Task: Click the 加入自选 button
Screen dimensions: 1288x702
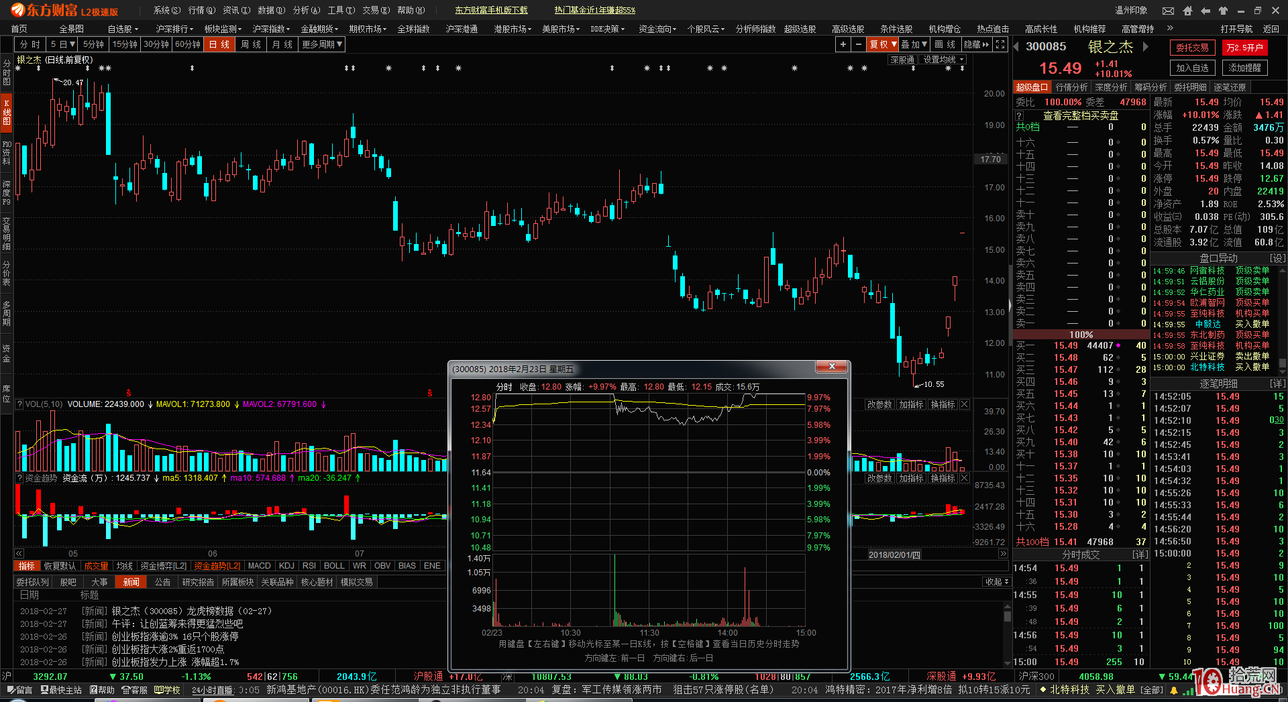Action: coord(1192,68)
